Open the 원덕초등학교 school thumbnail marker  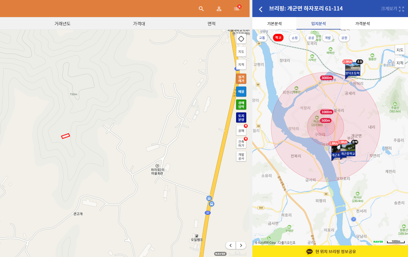[353, 69]
